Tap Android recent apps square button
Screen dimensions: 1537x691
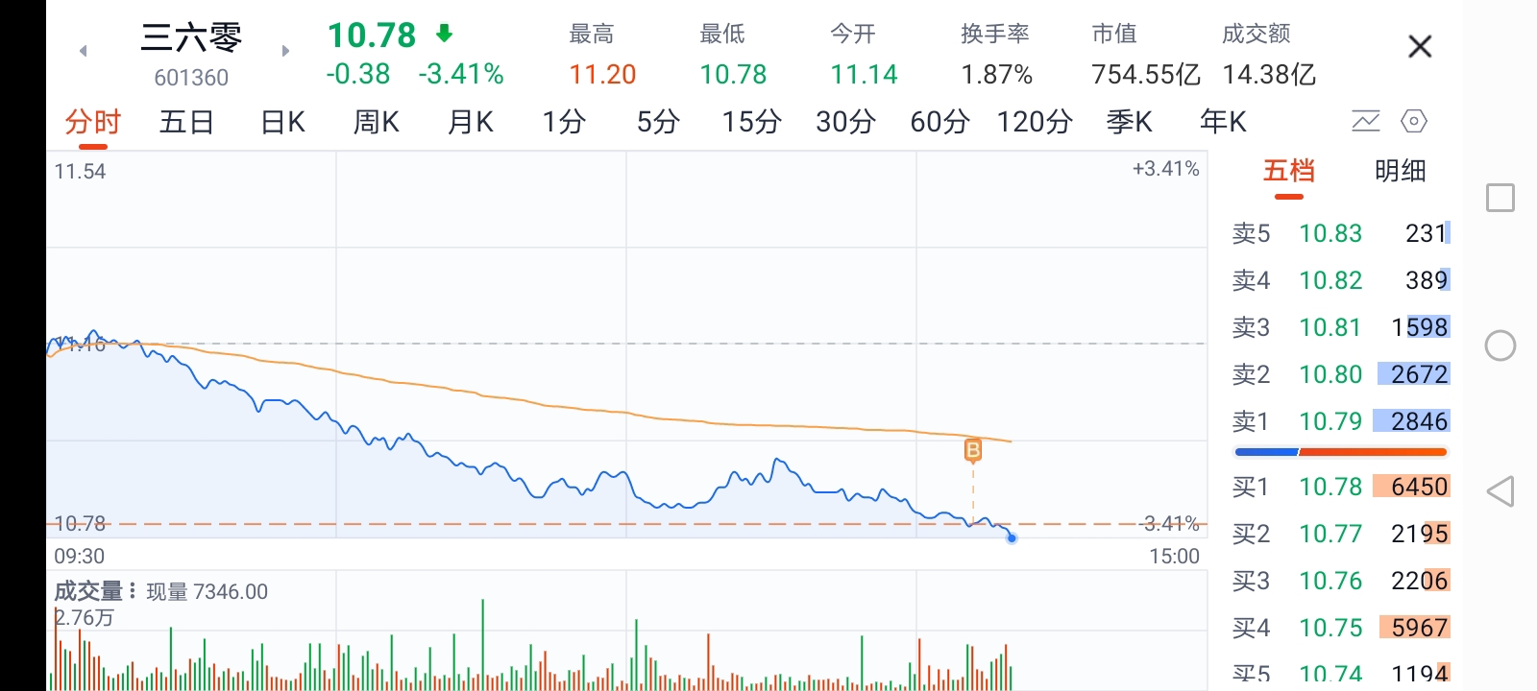(1500, 199)
